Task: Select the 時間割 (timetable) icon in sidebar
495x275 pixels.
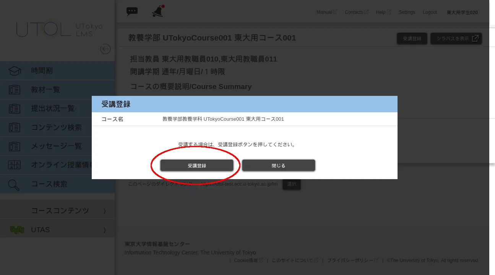Action: click(14, 70)
